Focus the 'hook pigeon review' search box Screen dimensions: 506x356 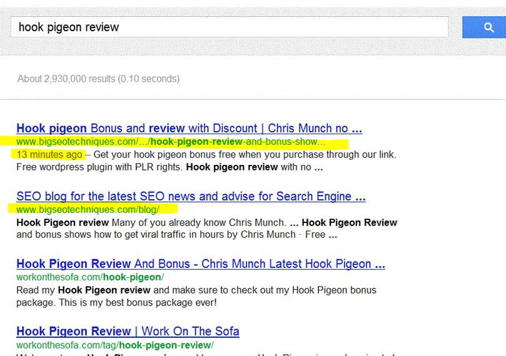(x=230, y=27)
